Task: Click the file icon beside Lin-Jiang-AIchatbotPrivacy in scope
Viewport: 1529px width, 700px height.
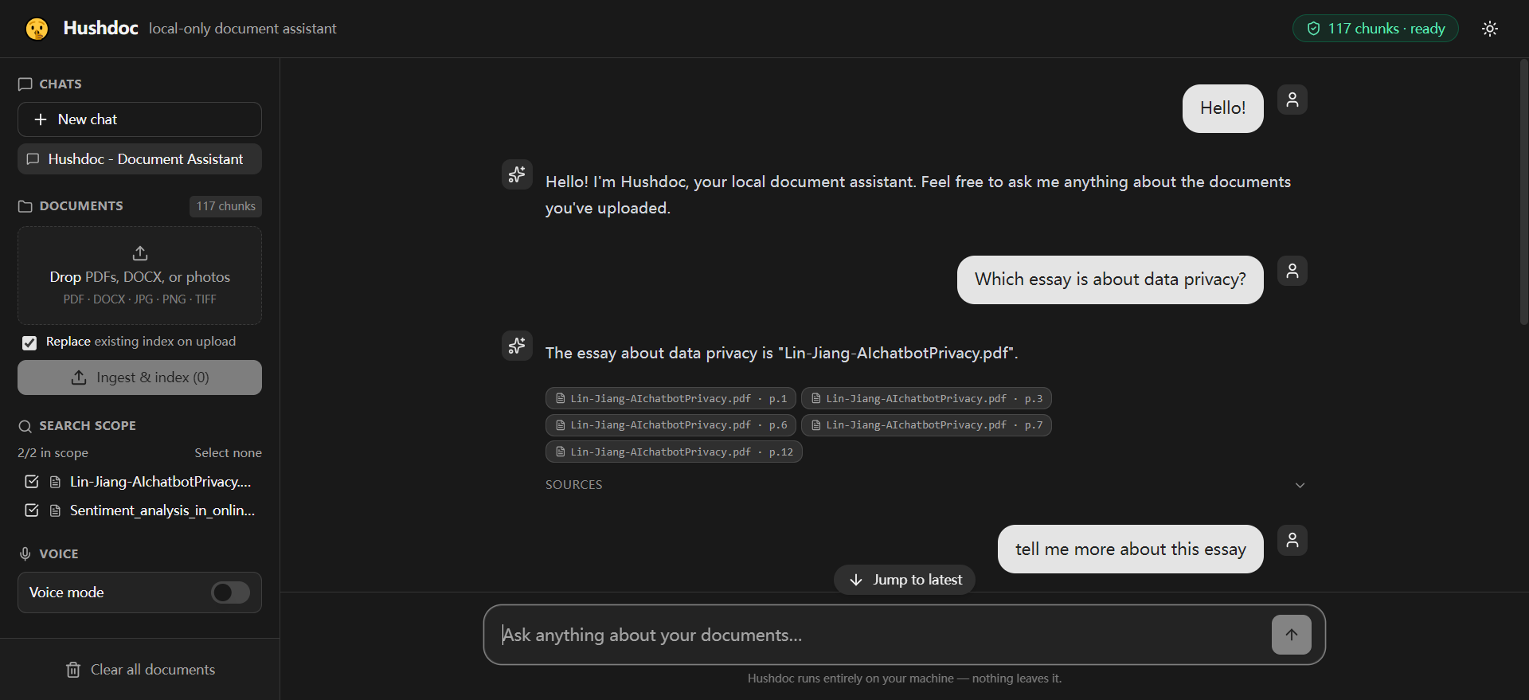Action: (55, 482)
